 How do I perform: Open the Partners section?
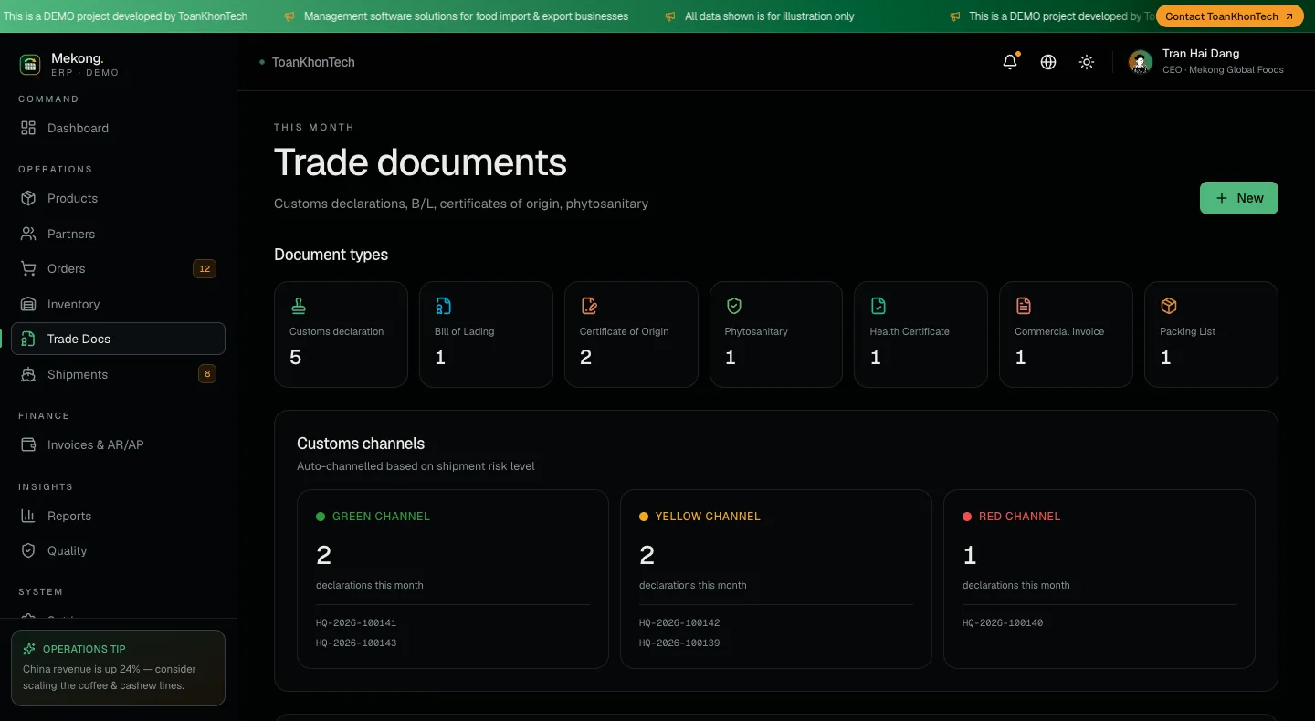coord(118,234)
